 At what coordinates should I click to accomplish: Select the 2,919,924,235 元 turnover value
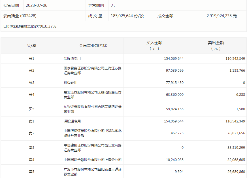point(222,16)
